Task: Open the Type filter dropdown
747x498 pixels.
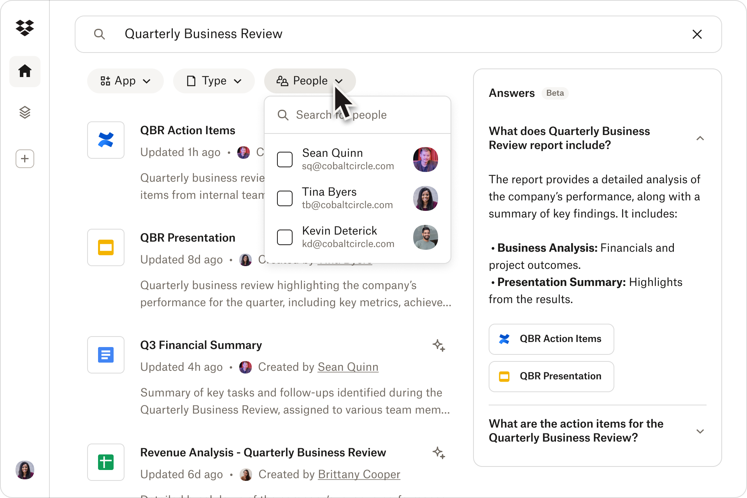Action: 214,81
